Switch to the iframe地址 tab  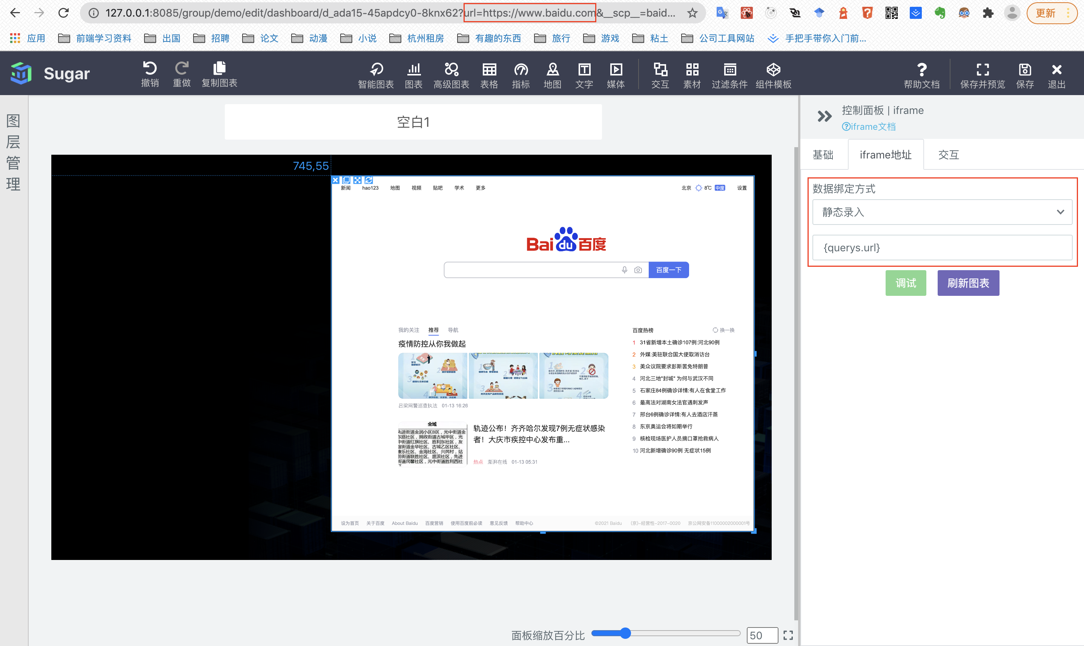pos(886,155)
